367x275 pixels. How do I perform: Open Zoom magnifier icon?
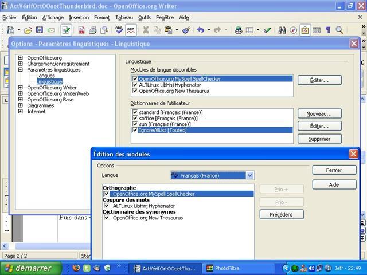(x=339, y=30)
